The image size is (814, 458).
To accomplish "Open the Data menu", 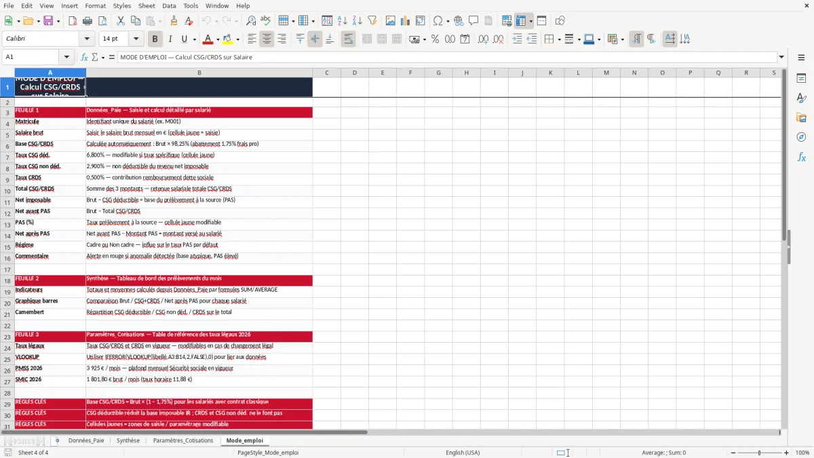I will pyautogui.click(x=169, y=5).
